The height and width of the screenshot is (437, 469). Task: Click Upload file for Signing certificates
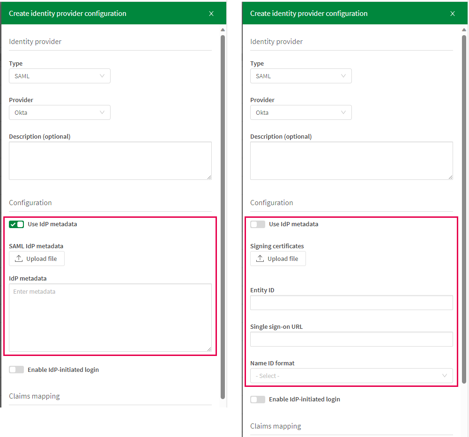click(278, 258)
